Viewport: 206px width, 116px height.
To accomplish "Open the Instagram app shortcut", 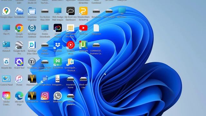I will [x=45, y=96].
